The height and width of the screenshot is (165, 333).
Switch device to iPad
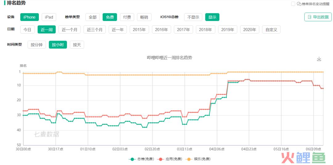pos(49,17)
